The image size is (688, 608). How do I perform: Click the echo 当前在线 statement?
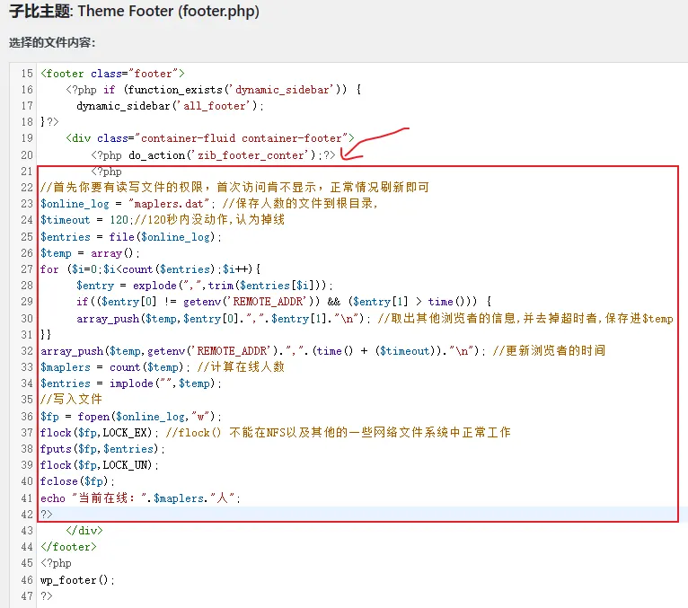click(x=140, y=498)
